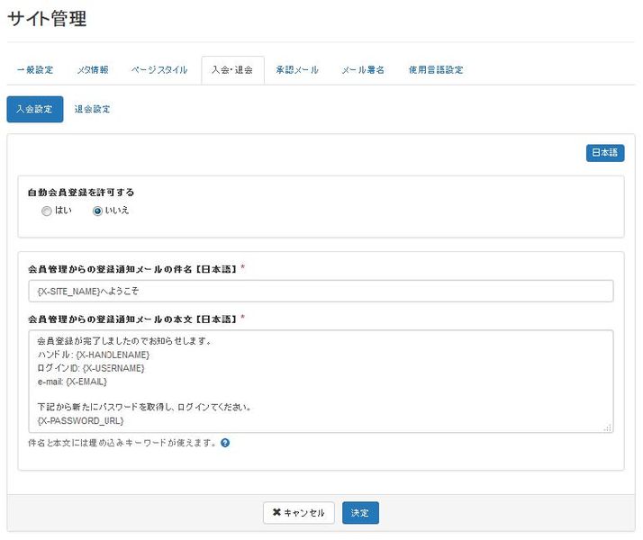Switch to the 退会設定 sub-tab
Screen dimensions: 643x540
(92, 109)
